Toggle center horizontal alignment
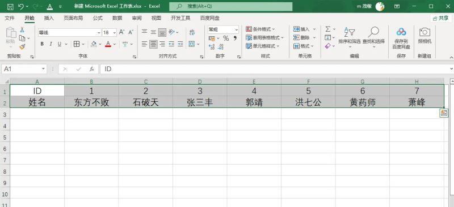 (x=153, y=44)
